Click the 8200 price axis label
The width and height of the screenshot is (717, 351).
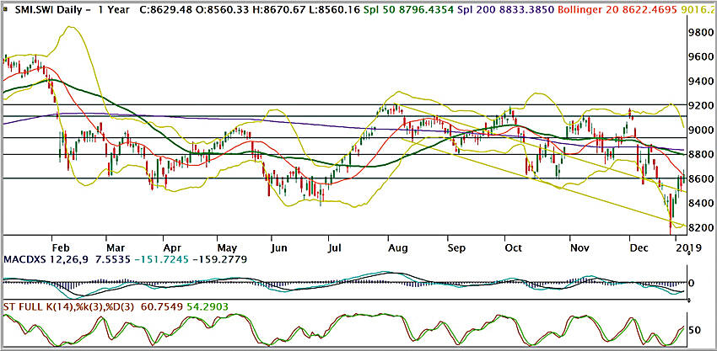coord(702,227)
